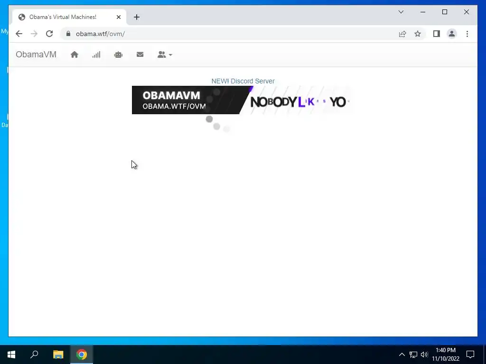Open the signal bars stats icon
This screenshot has height=364, width=486.
(x=96, y=55)
